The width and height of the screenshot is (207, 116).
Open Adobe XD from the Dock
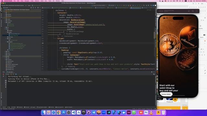[129, 112]
